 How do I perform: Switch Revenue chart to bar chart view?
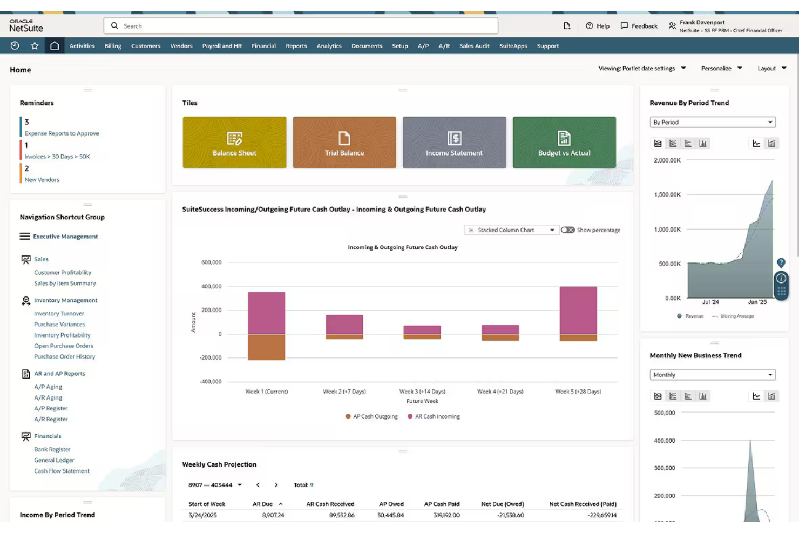pos(702,143)
